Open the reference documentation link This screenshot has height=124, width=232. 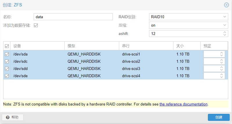point(183,104)
